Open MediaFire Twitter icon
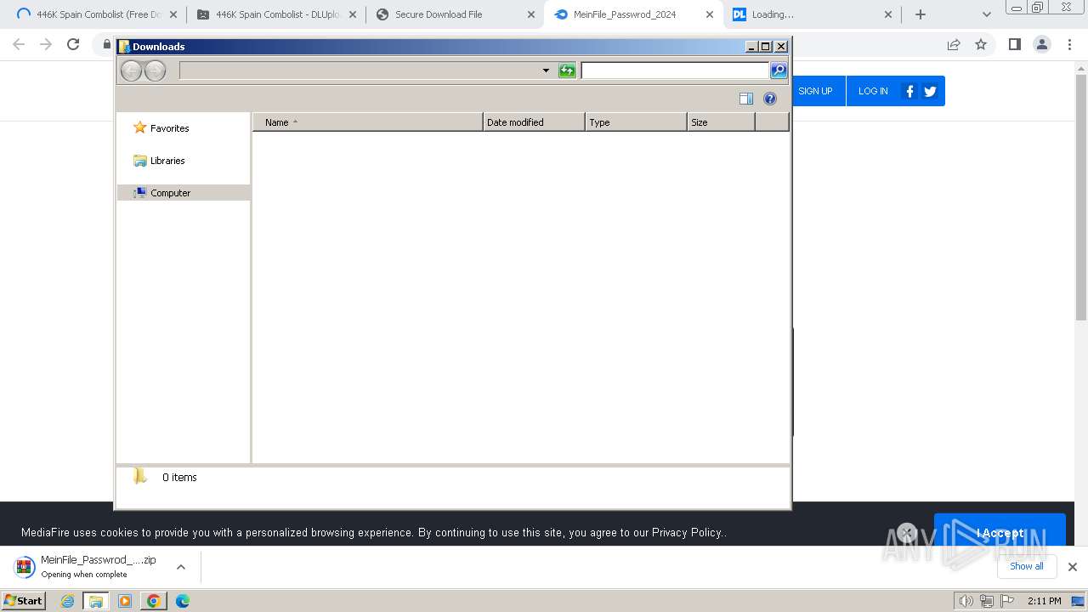 pyautogui.click(x=930, y=91)
